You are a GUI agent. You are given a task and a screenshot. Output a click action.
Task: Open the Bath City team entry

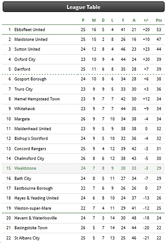pos(23,179)
